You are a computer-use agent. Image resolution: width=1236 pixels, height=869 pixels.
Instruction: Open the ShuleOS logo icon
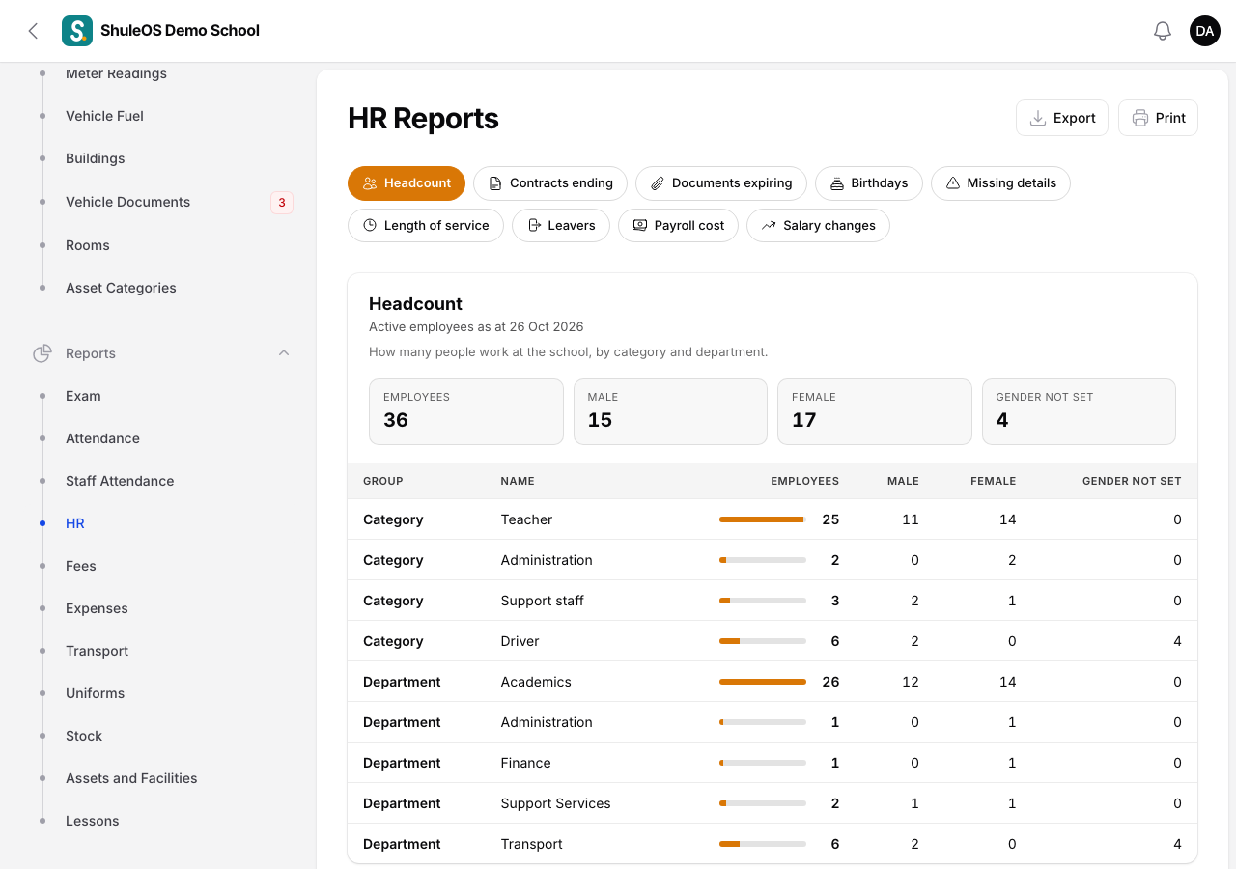tap(77, 31)
